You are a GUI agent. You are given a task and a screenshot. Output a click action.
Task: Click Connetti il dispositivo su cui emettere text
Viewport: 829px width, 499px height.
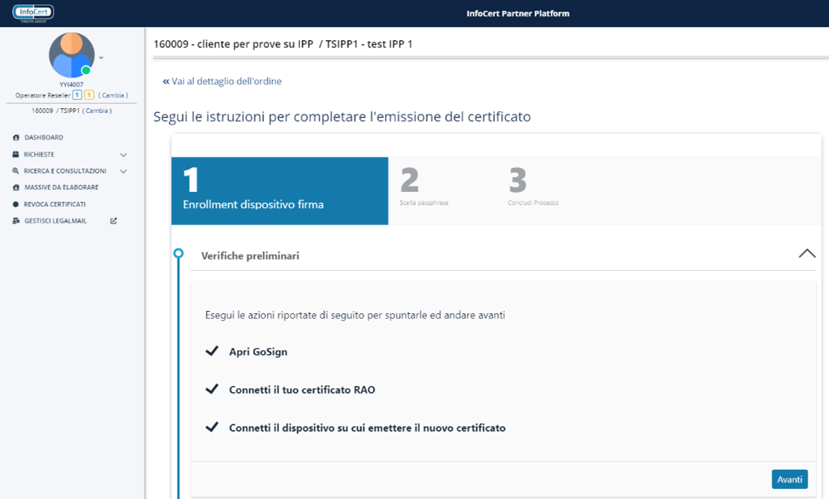point(367,428)
